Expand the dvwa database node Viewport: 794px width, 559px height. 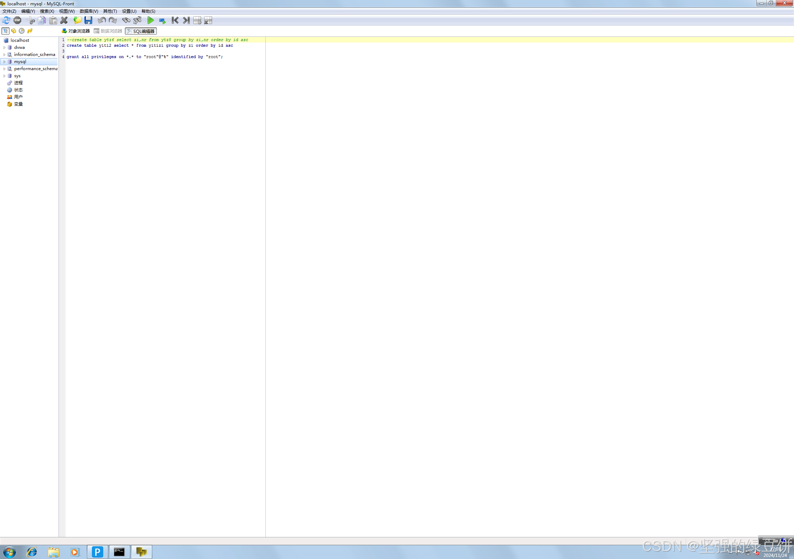(4, 47)
